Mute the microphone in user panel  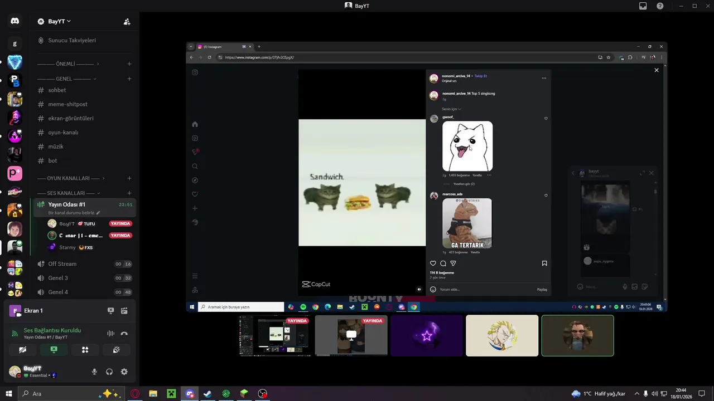tap(94, 371)
